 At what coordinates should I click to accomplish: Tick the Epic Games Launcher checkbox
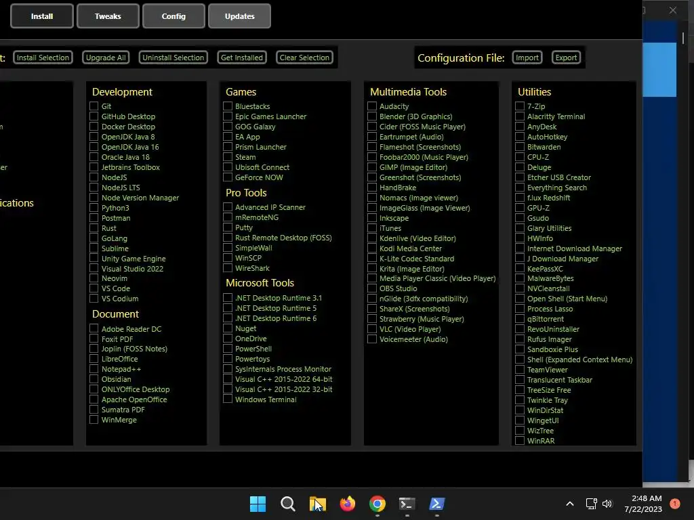[228, 116]
